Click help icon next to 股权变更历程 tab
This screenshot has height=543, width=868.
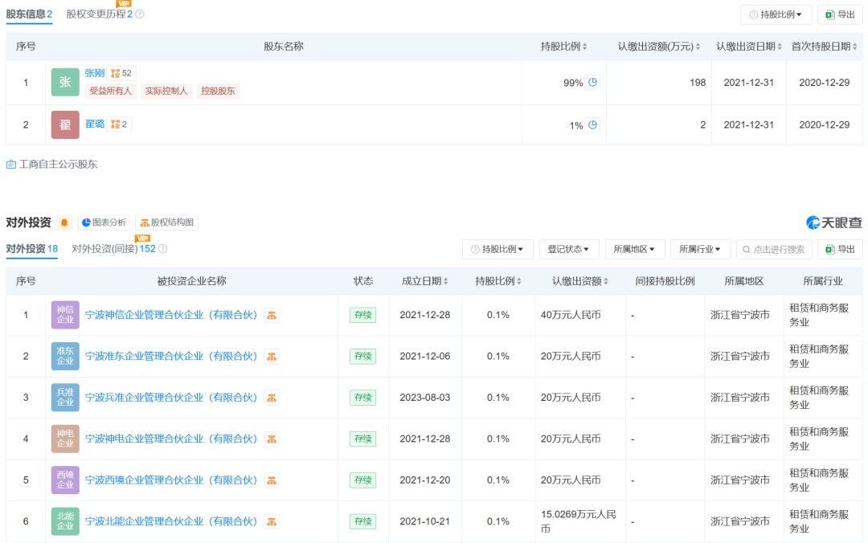point(140,14)
